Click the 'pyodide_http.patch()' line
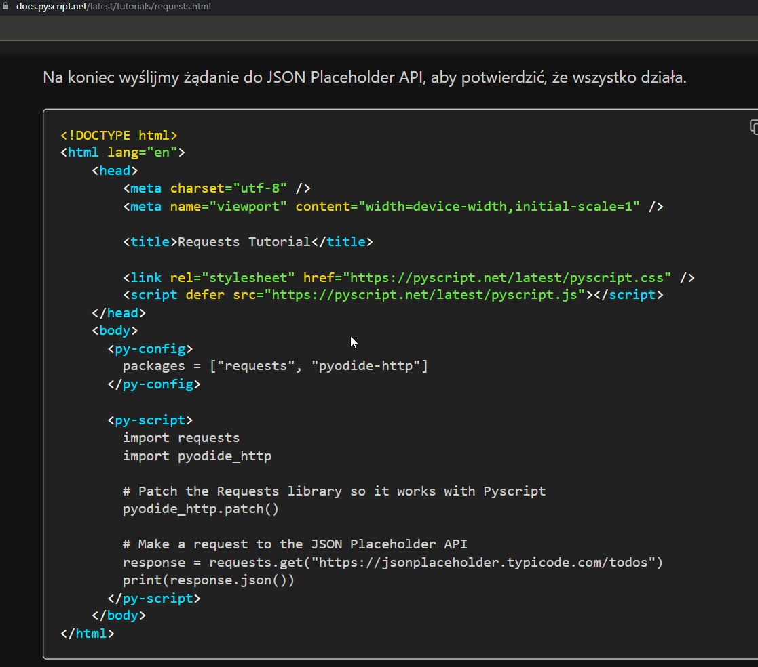Screen dimensions: 758x667 [201, 509]
